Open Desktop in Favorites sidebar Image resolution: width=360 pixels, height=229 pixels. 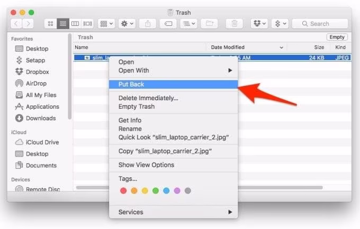tap(32, 49)
